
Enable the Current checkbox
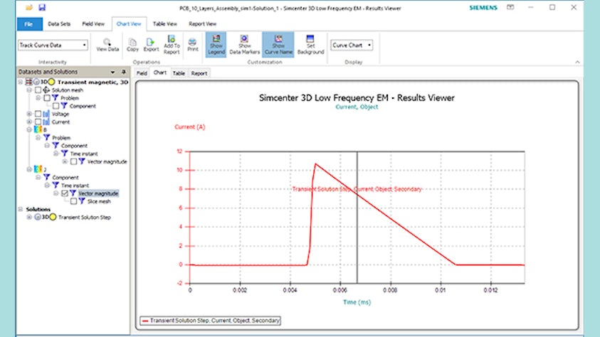[38, 122]
